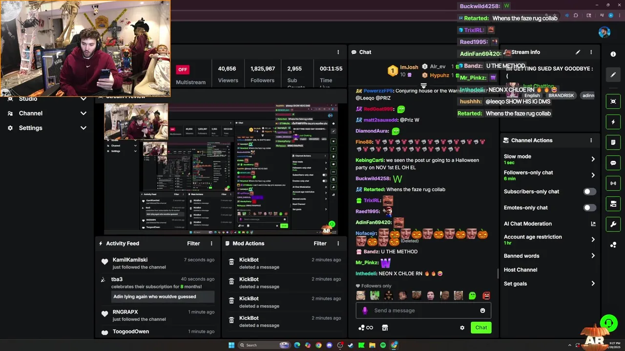This screenshot has width=625, height=351.
Task: Open the Activity Feed three-dot menu
Action: (x=211, y=243)
